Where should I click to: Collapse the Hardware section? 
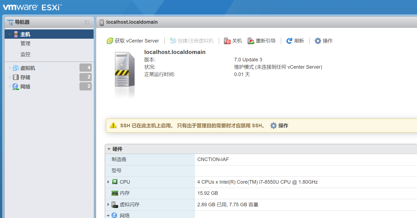(x=109, y=149)
